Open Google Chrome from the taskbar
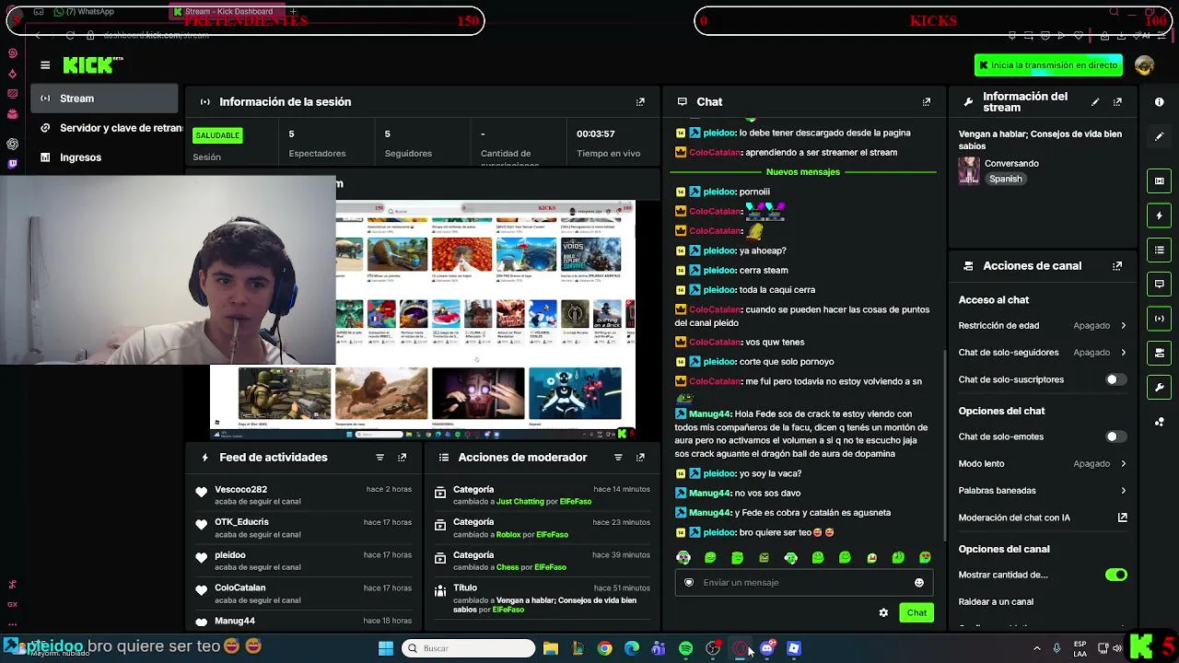Image resolution: width=1179 pixels, height=663 pixels. (604, 649)
